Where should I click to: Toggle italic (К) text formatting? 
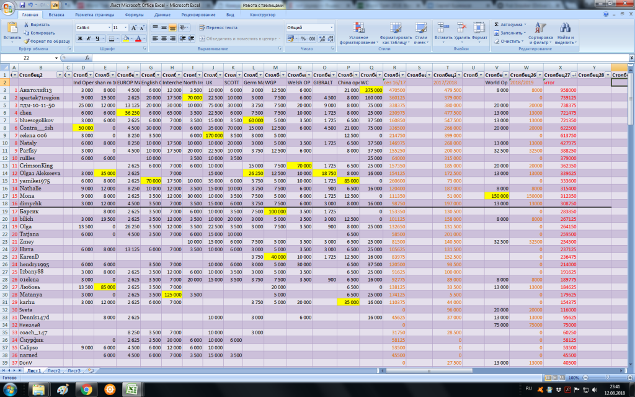89,38
